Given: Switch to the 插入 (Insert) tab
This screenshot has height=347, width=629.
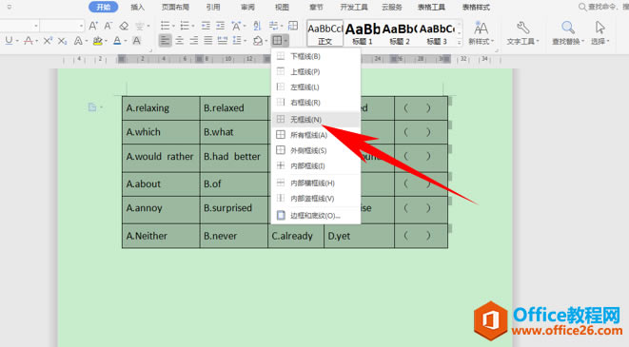Looking at the screenshot, I should pyautogui.click(x=137, y=8).
